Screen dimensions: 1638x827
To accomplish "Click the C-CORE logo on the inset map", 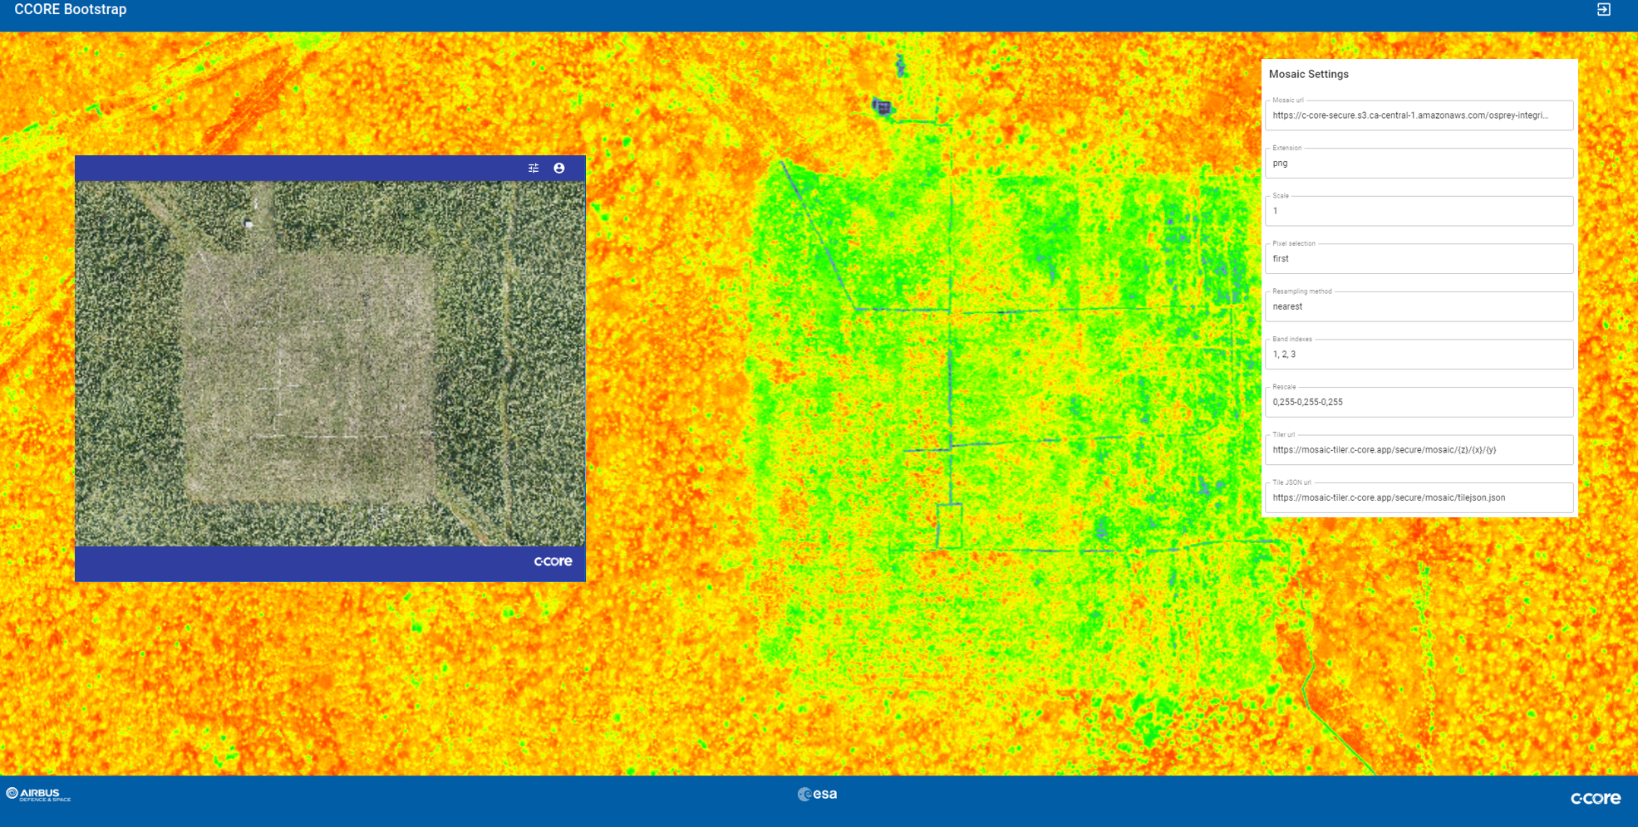I will 553,561.
